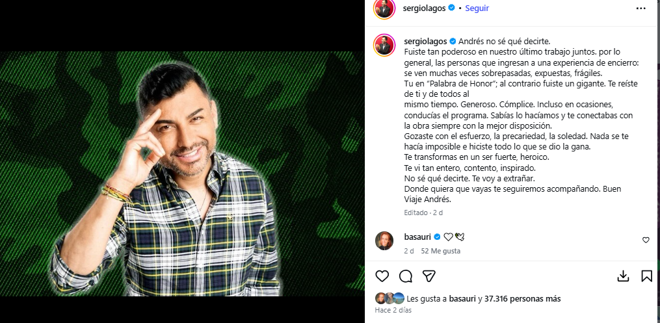View the 52 Me gusta on comment
The height and width of the screenshot is (323, 660).
tap(441, 251)
